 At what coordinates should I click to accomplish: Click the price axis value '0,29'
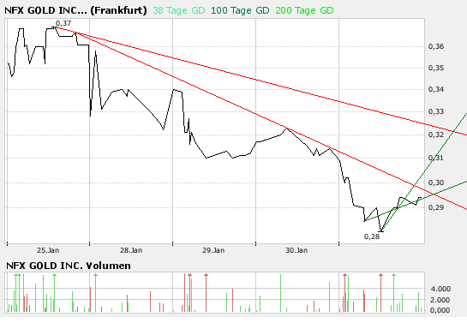436,207
